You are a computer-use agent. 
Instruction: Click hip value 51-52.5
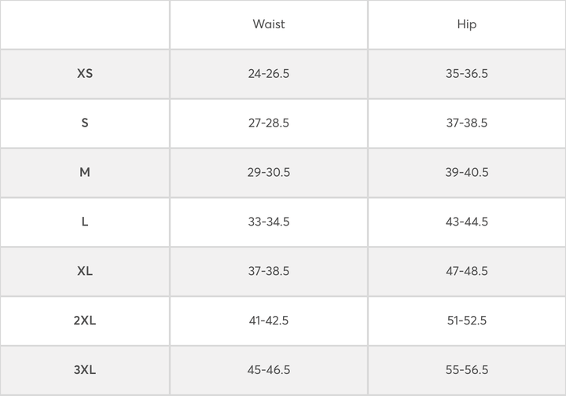tap(466, 321)
